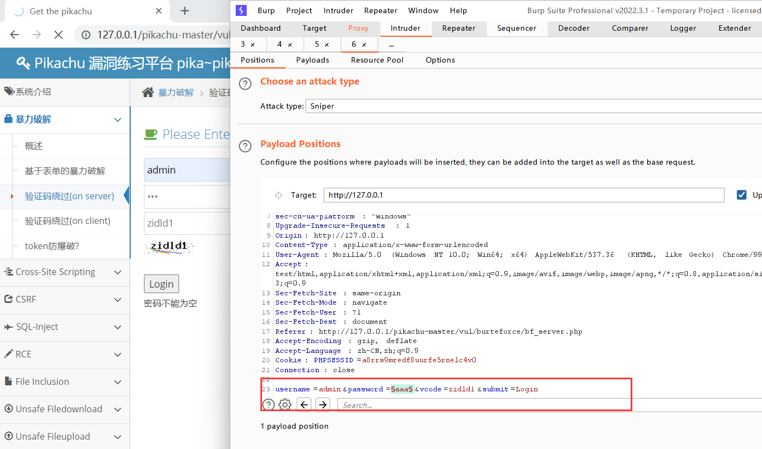This screenshot has width=762, height=449.
Task: Click site information icon in address bar
Action: pyautogui.click(x=86, y=35)
